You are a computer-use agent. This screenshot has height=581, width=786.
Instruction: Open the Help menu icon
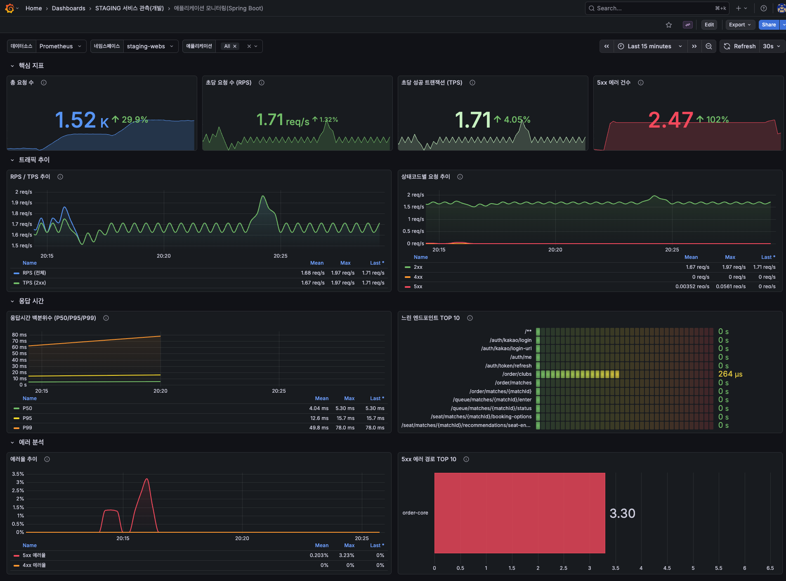click(763, 8)
